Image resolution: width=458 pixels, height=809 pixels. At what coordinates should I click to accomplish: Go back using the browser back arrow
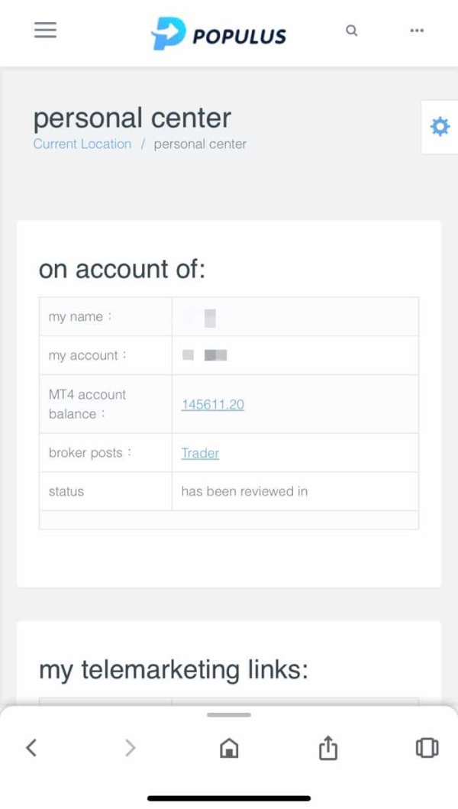click(31, 748)
